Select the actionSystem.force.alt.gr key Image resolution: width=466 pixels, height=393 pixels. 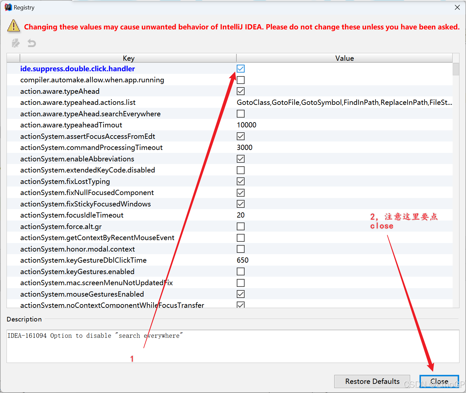61,226
